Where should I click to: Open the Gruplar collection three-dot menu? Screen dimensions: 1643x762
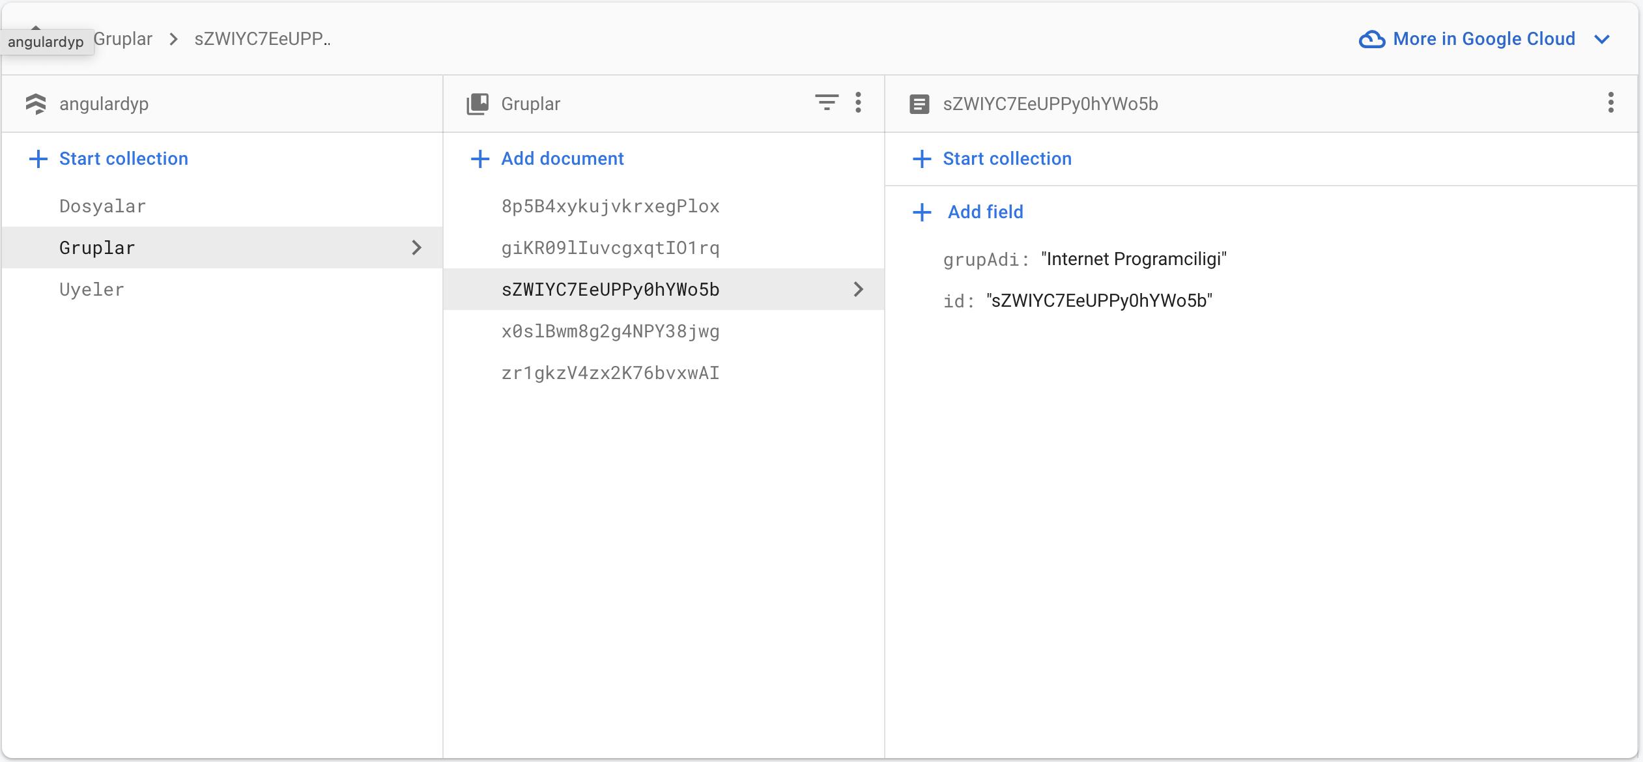point(858,102)
